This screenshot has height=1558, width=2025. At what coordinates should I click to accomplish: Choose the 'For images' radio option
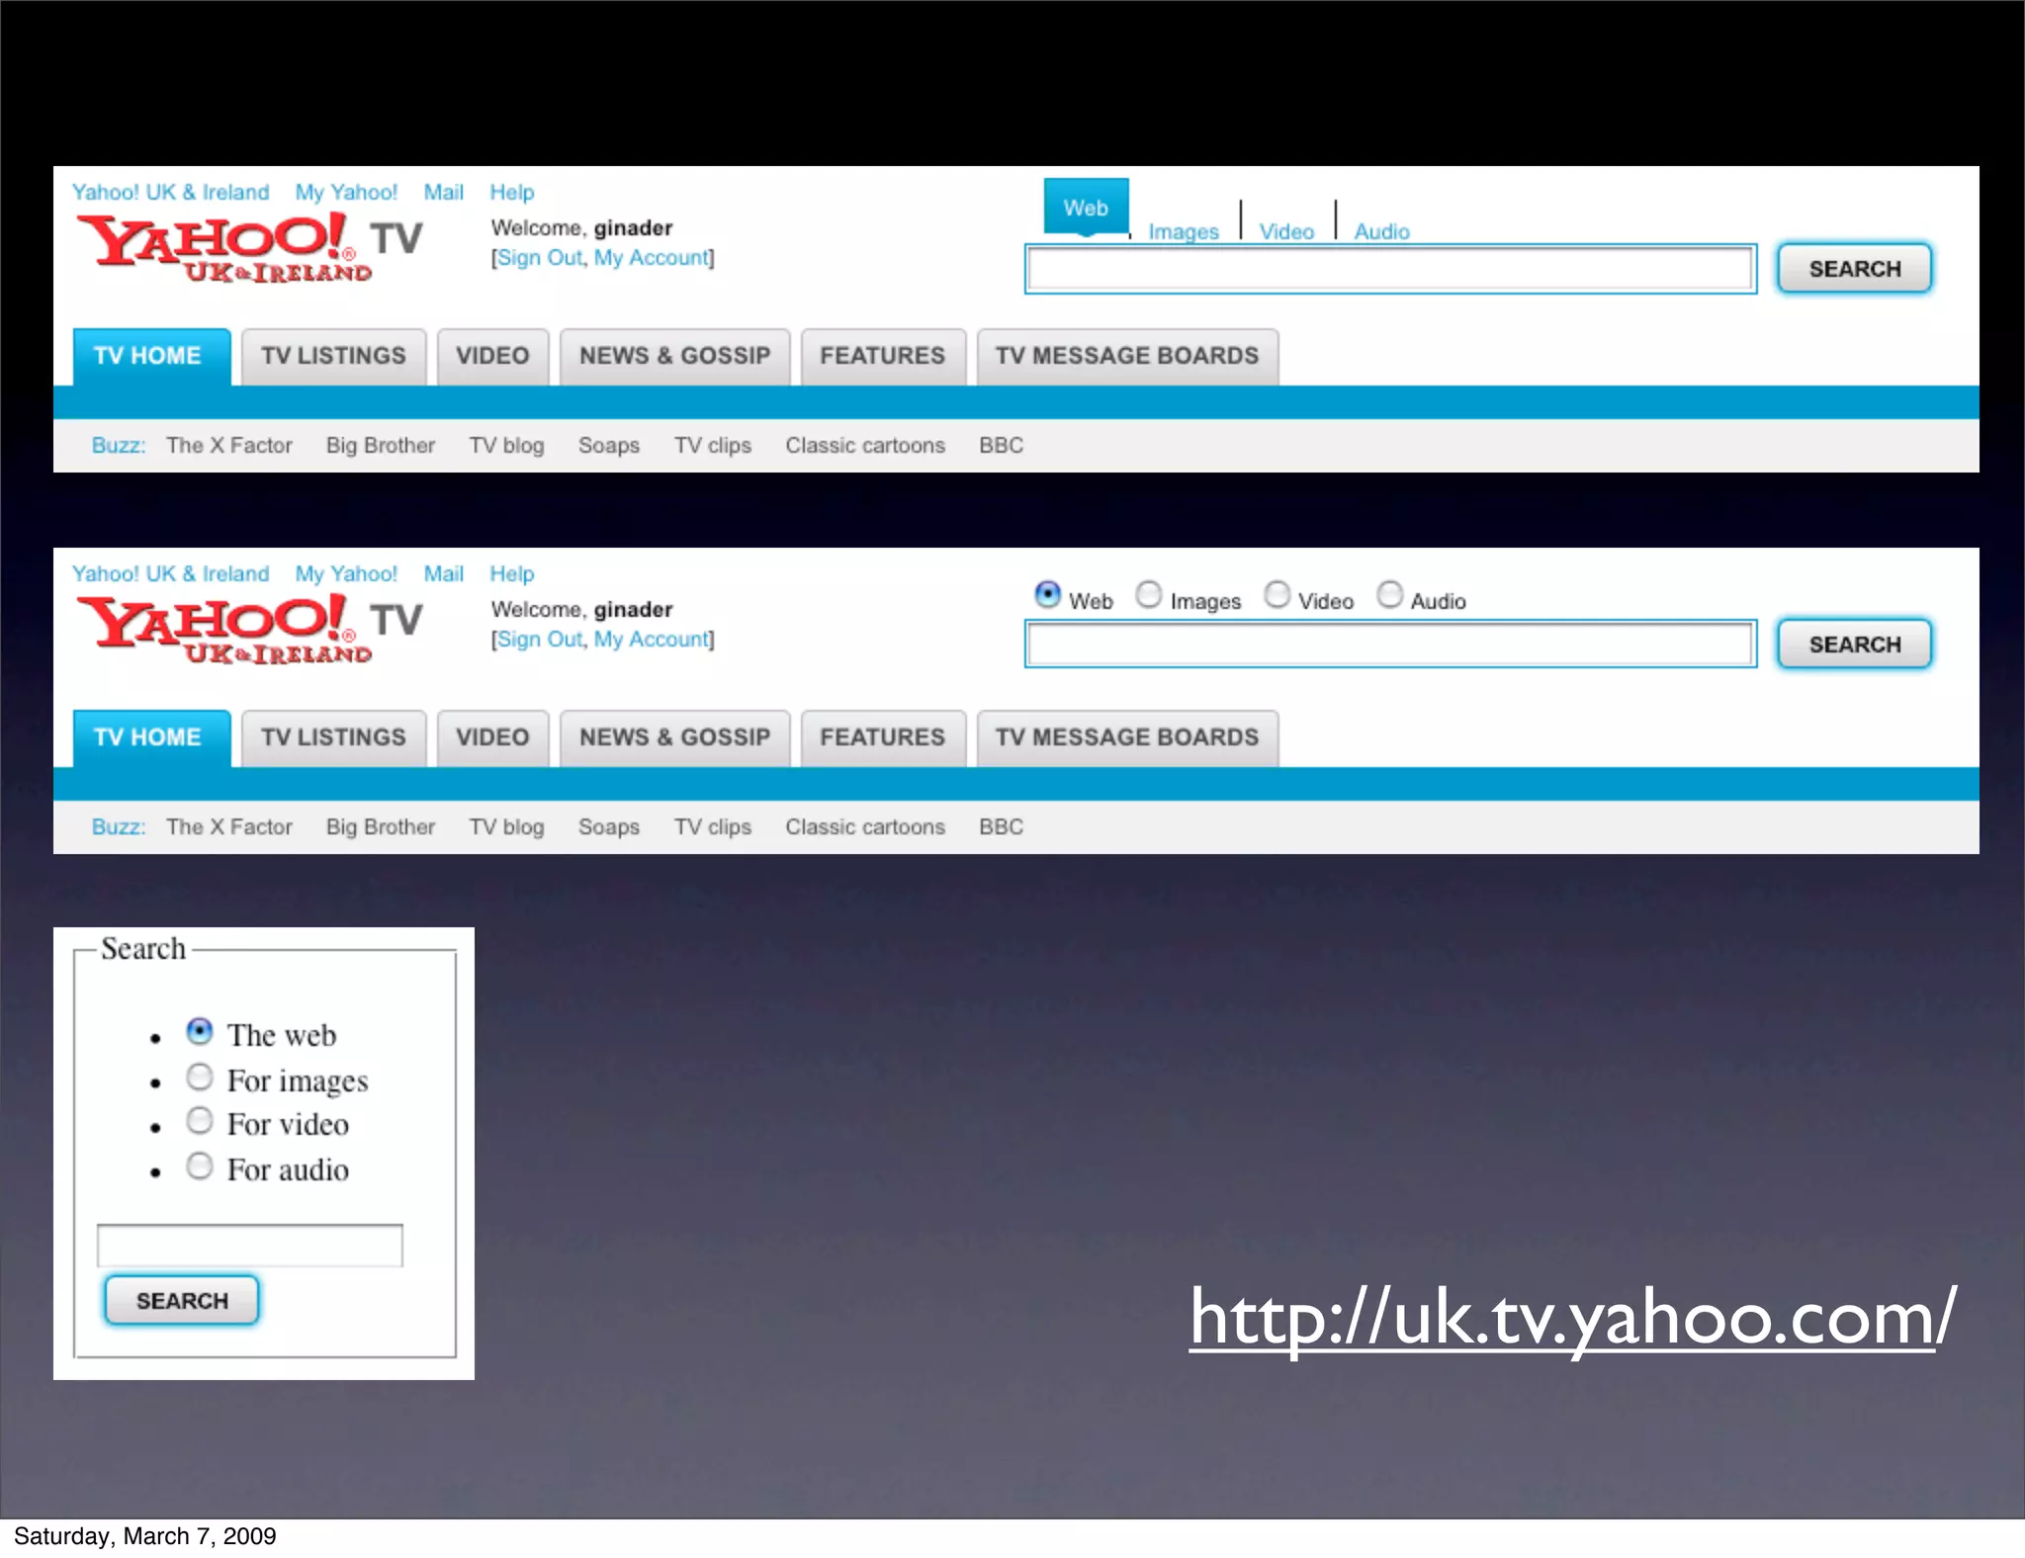click(200, 1077)
